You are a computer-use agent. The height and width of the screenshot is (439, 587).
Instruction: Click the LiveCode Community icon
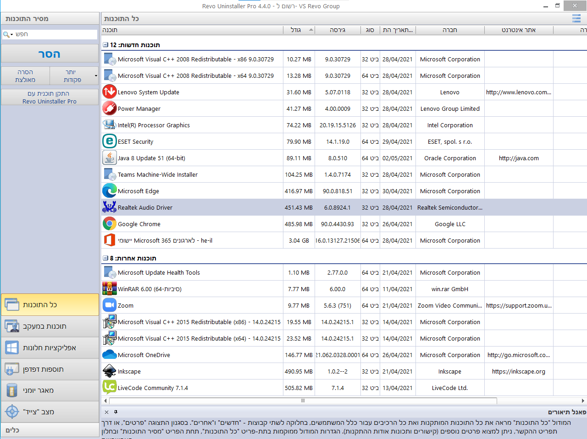point(110,388)
